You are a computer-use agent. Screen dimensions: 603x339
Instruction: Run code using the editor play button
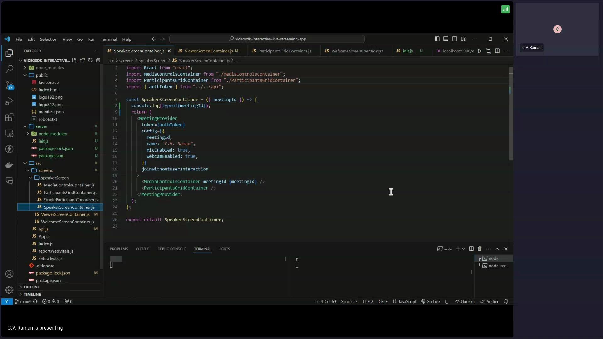pyautogui.click(x=480, y=51)
